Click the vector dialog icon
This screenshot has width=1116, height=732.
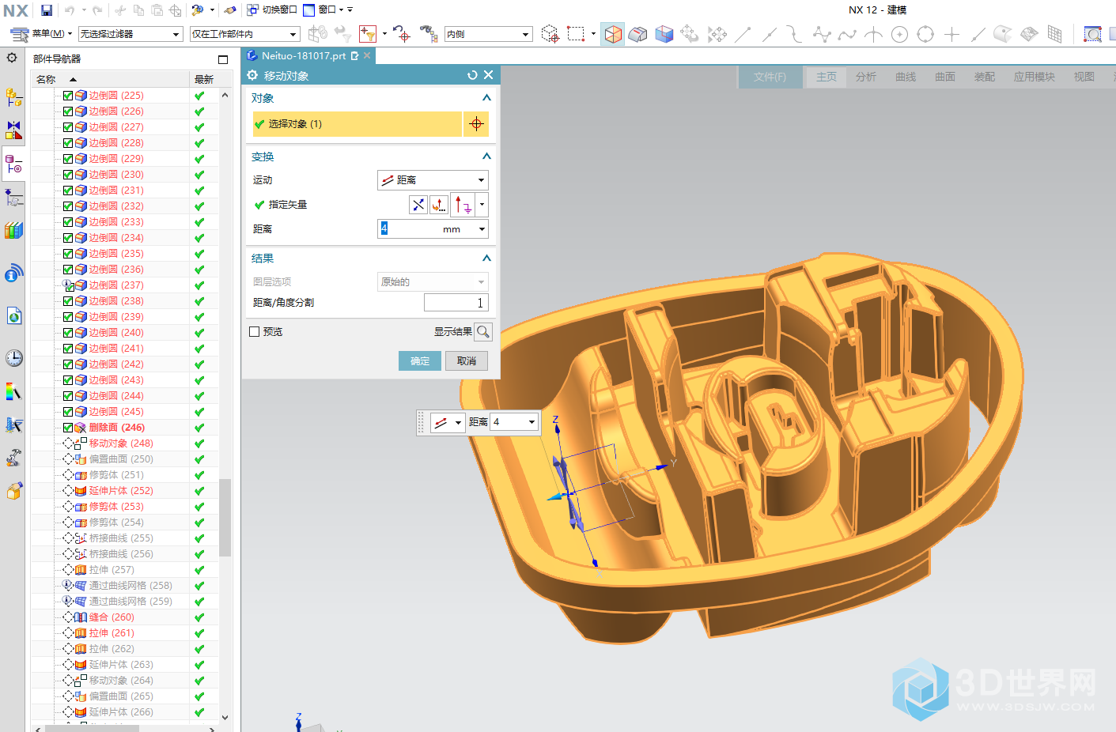tap(439, 205)
